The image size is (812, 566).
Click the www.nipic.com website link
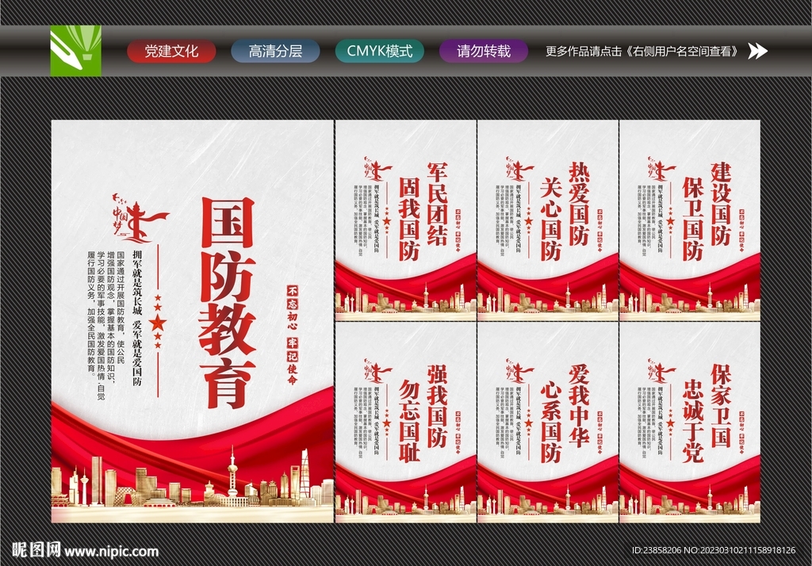pos(111,552)
